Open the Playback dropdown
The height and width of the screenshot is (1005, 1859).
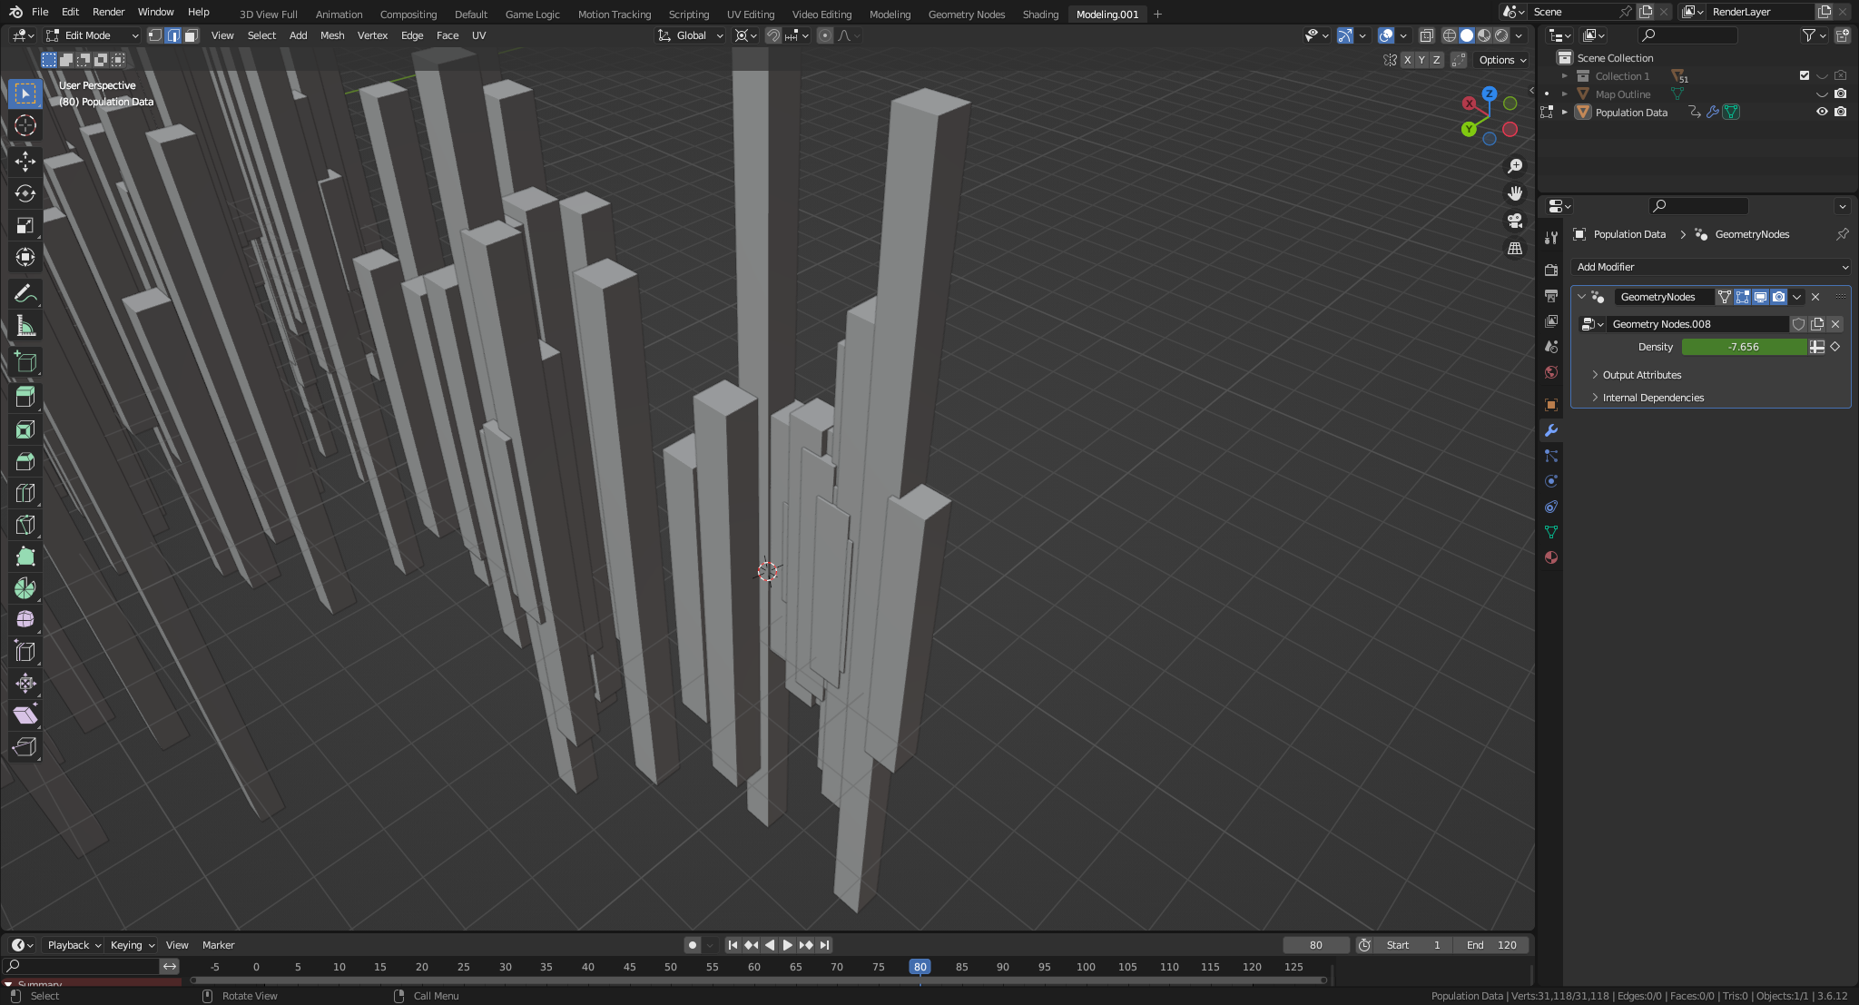tap(73, 945)
